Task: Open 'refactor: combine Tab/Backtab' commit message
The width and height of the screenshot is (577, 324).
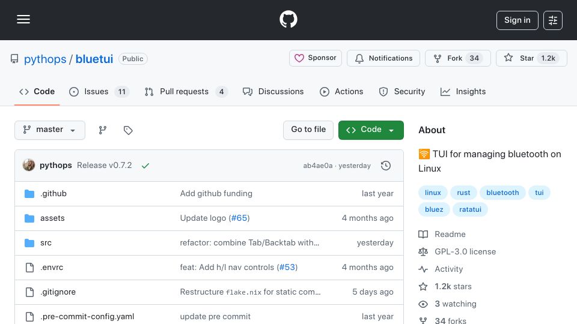Action: (x=249, y=243)
